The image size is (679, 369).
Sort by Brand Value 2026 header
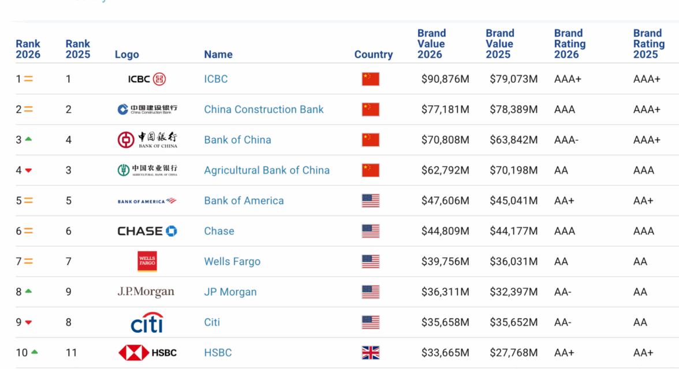tap(431, 44)
